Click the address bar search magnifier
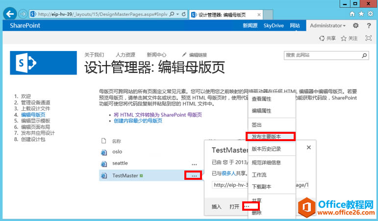 tap(172, 14)
